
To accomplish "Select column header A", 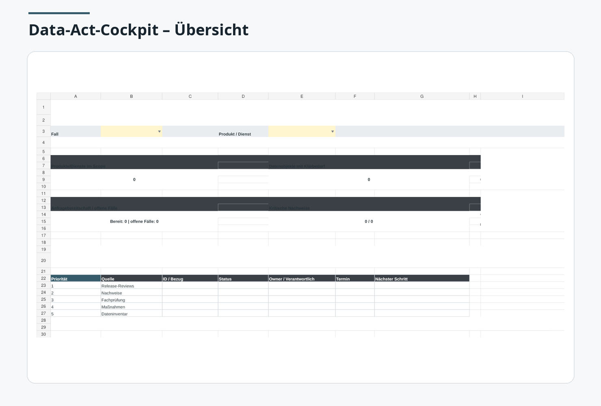I will coord(76,96).
